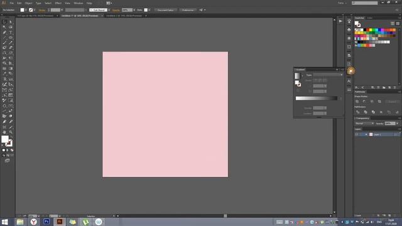The height and width of the screenshot is (226, 402).
Task: Open Character panel A icon in dock
Action: coord(349,81)
